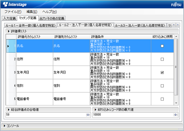Uncheck 絞り込みに使用 for 生年月日 row

[x=162, y=73]
